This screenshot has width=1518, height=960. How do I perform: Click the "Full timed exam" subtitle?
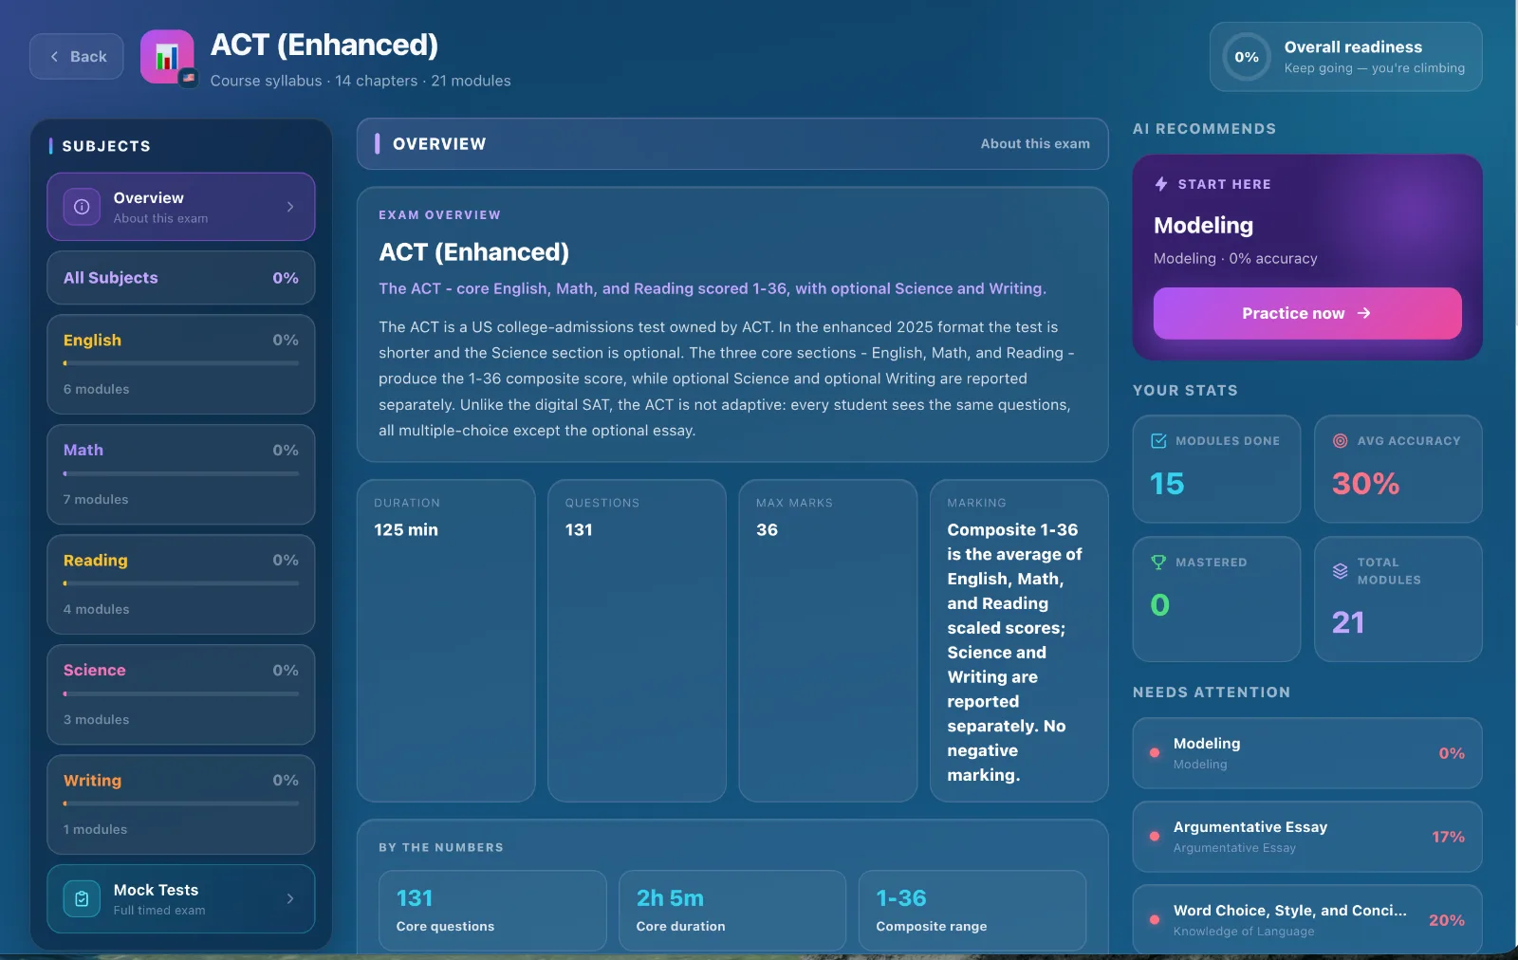click(x=159, y=911)
